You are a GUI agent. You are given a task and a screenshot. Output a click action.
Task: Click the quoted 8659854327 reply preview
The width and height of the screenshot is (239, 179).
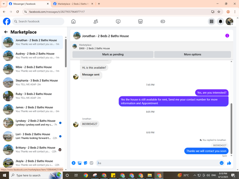pyautogui.click(x=219, y=145)
